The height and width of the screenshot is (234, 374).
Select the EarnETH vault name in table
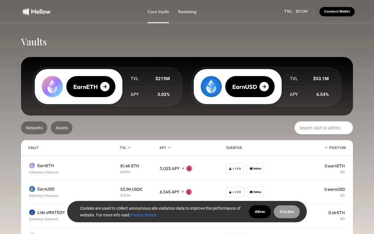[46, 166]
